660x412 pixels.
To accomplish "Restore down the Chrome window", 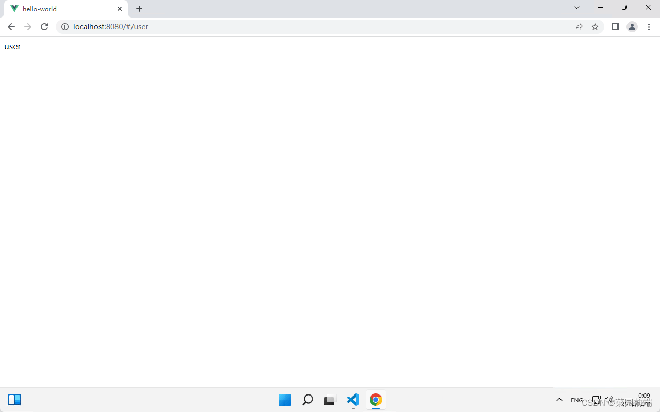I will 624,7.
